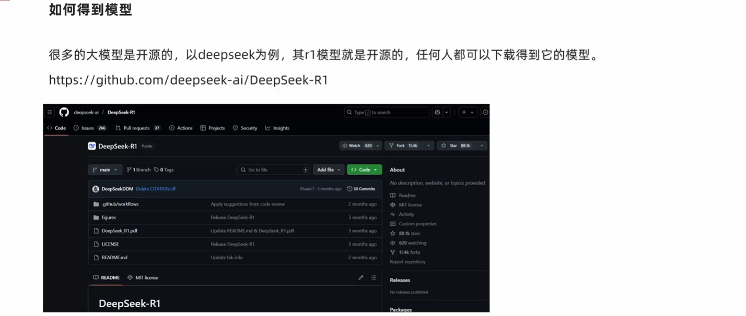Click the 0 Tags tag icon
The width and height of the screenshot is (746, 316).
pyautogui.click(x=156, y=169)
